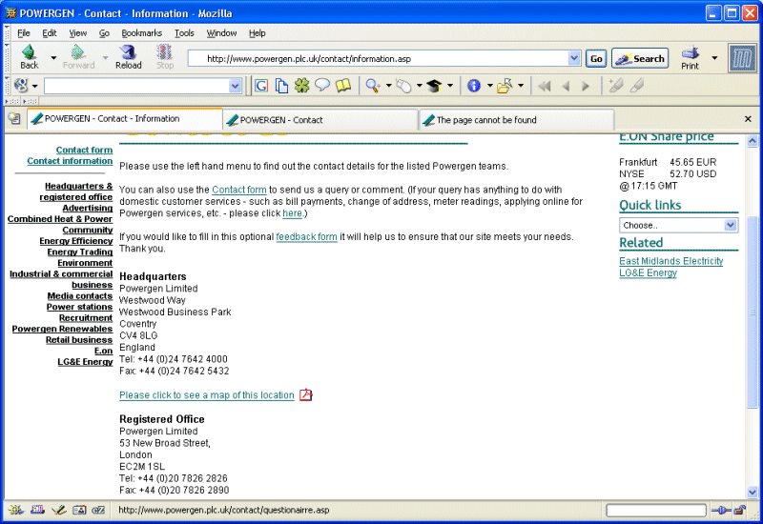Open the Media contacts sidebar link

pos(80,296)
